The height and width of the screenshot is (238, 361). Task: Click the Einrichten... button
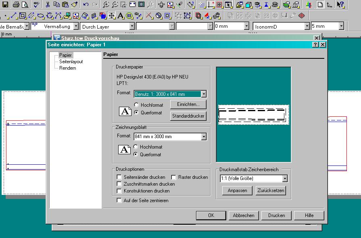pyautogui.click(x=188, y=104)
